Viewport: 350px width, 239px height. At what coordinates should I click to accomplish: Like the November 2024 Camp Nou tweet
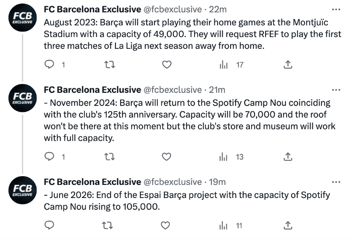pyautogui.click(x=166, y=157)
